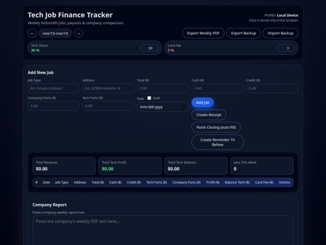Create Reminder 1h Before
Screen dimensions: 326x245
point(217,142)
